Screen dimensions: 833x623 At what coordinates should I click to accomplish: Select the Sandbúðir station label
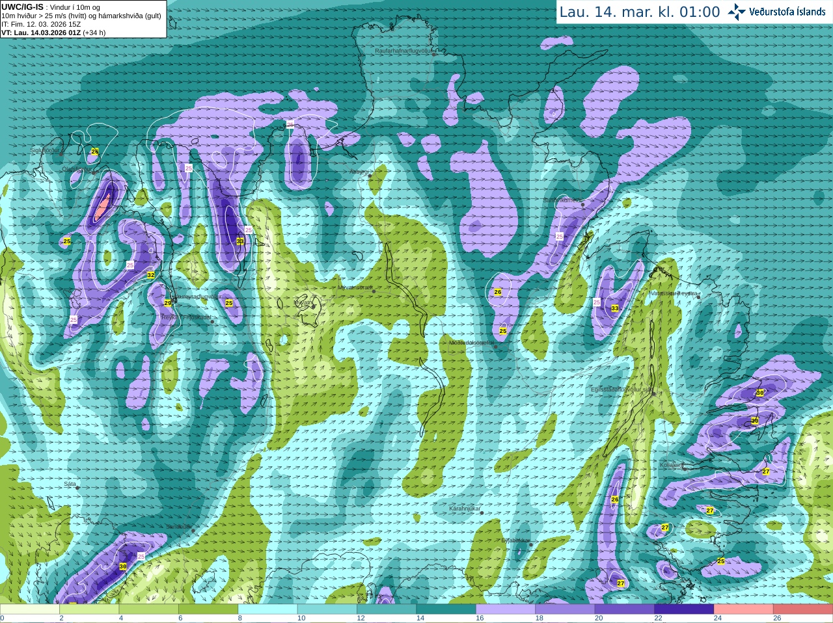(x=179, y=527)
